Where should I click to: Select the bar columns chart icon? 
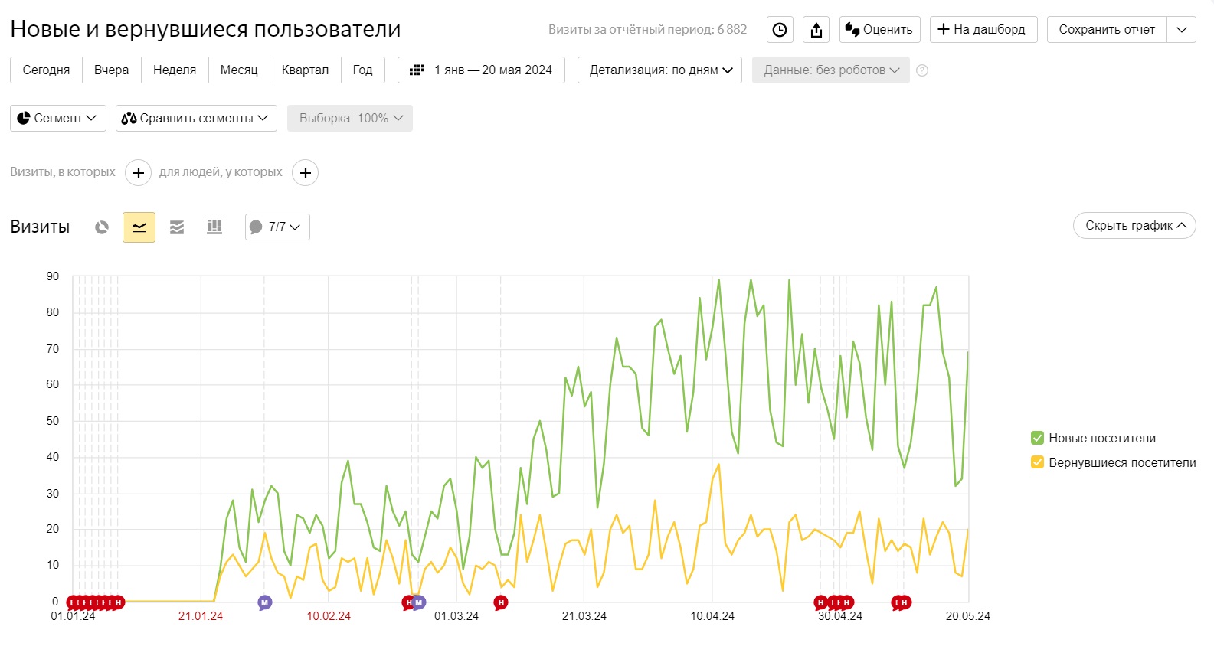click(x=214, y=227)
